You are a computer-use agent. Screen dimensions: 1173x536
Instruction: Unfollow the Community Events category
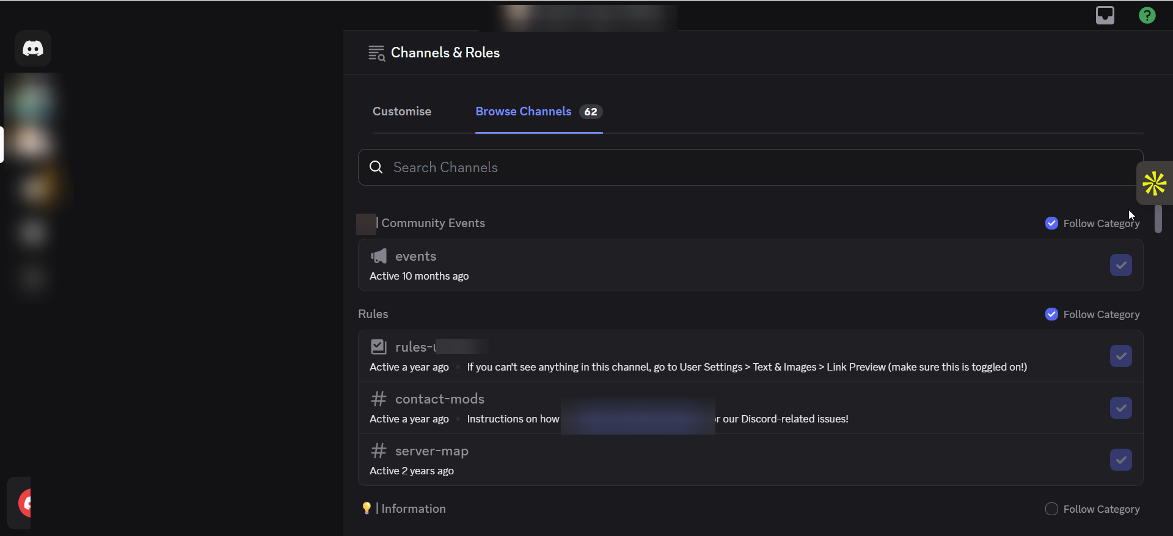coord(1051,223)
